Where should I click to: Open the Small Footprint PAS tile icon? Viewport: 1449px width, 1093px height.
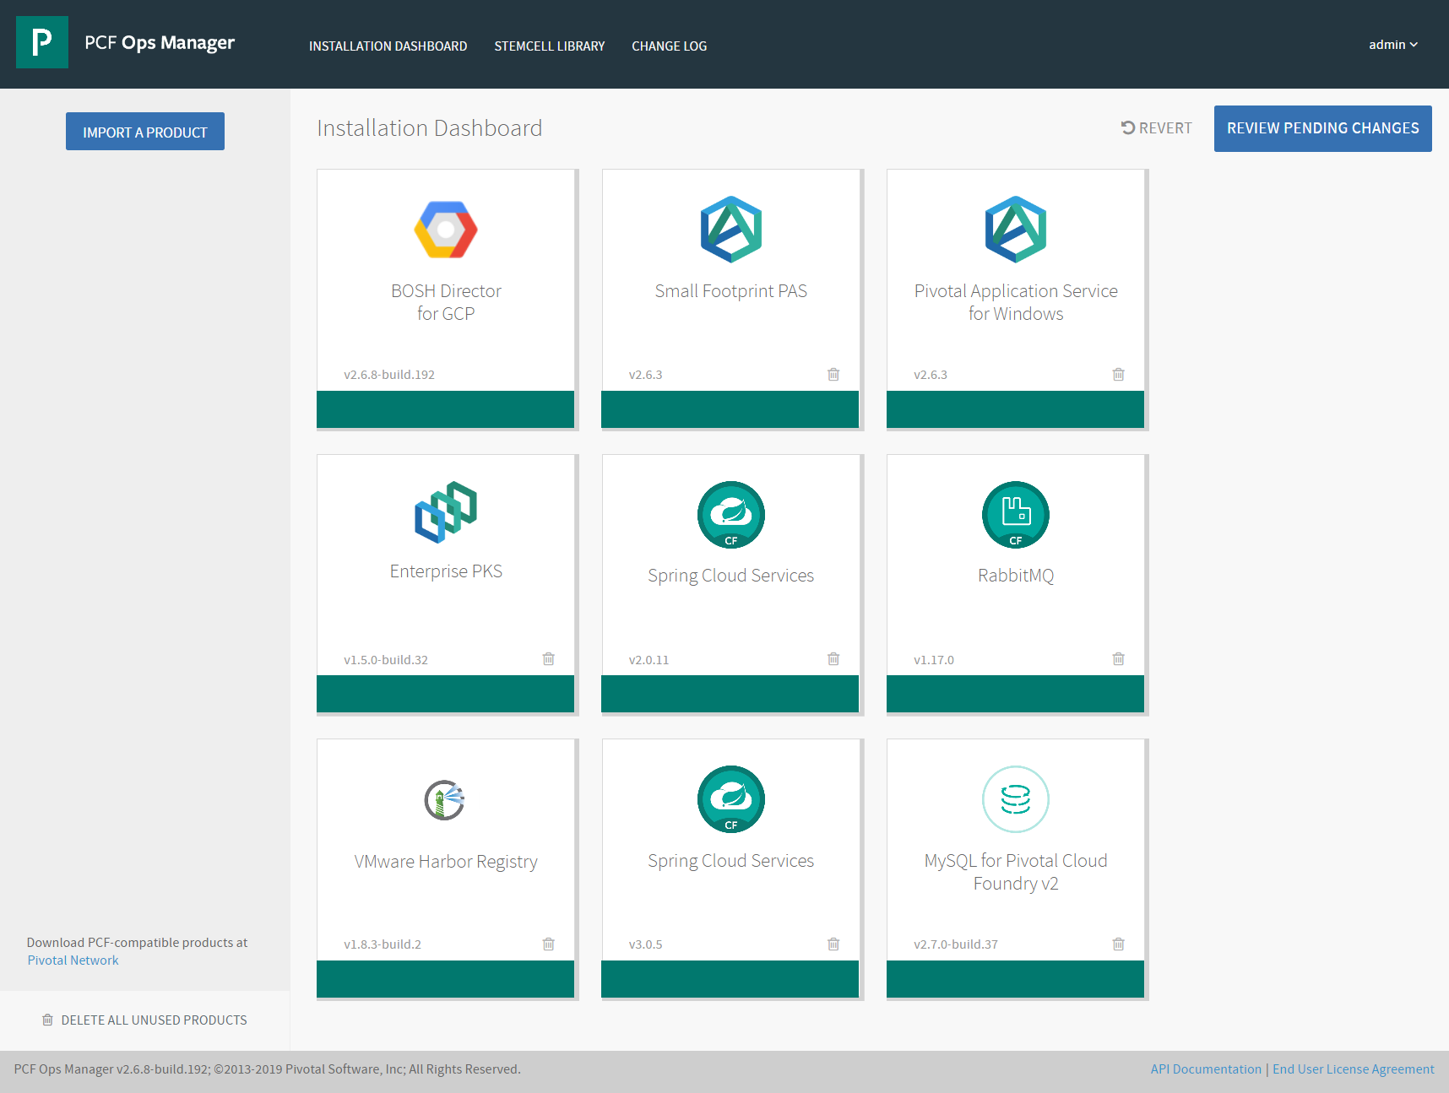(x=731, y=230)
